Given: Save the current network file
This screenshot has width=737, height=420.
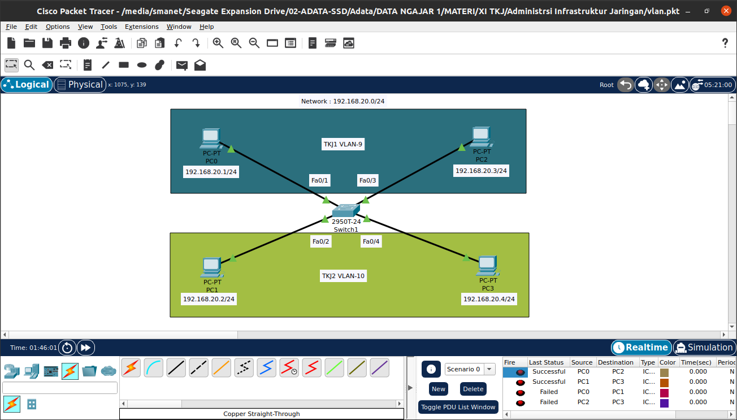Looking at the screenshot, I should pos(47,43).
